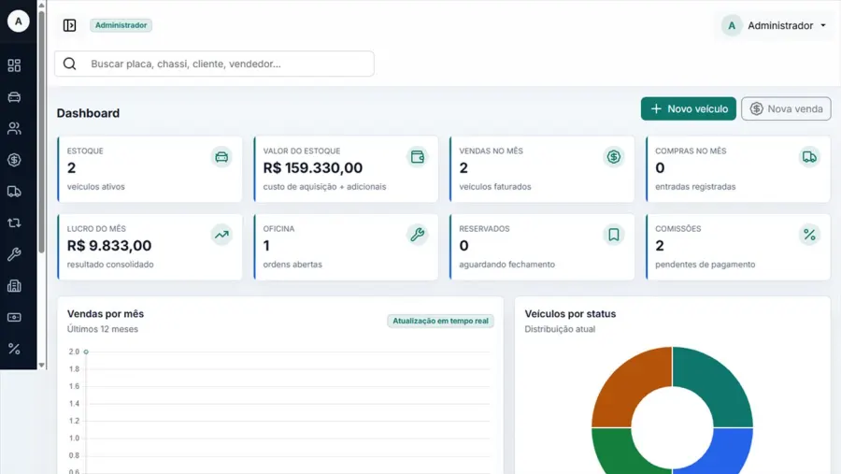Click the 'veículos ativos' text

(95, 187)
